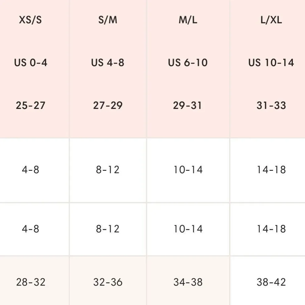The height and width of the screenshot is (305, 305).
Task: Click the 25-27 measurement cell
Action: click(x=30, y=106)
